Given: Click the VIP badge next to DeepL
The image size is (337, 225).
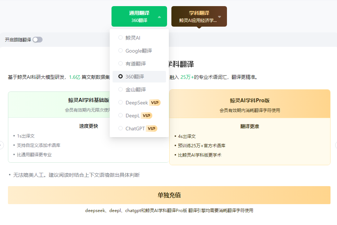Looking at the screenshot, I should pyautogui.click(x=146, y=116).
